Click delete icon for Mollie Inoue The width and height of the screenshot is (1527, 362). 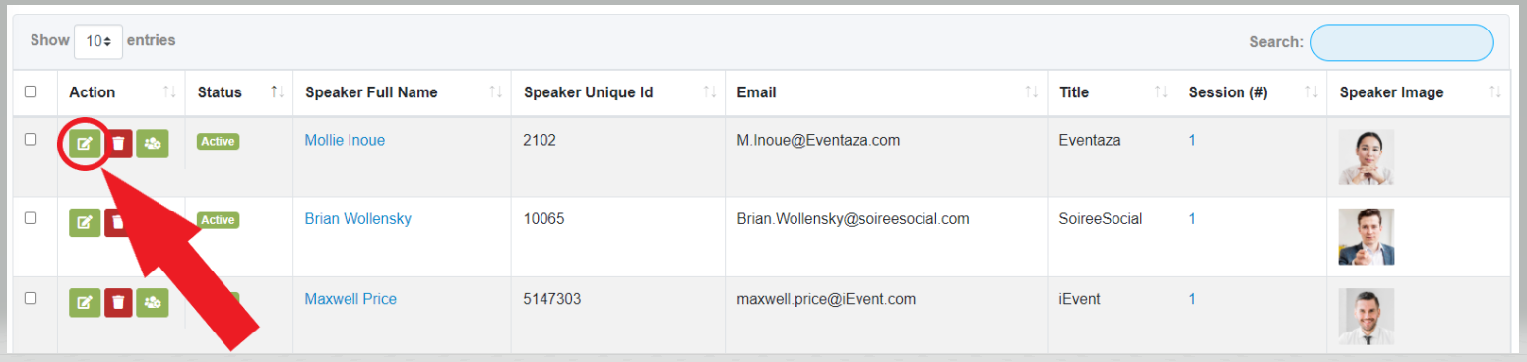pos(118,143)
